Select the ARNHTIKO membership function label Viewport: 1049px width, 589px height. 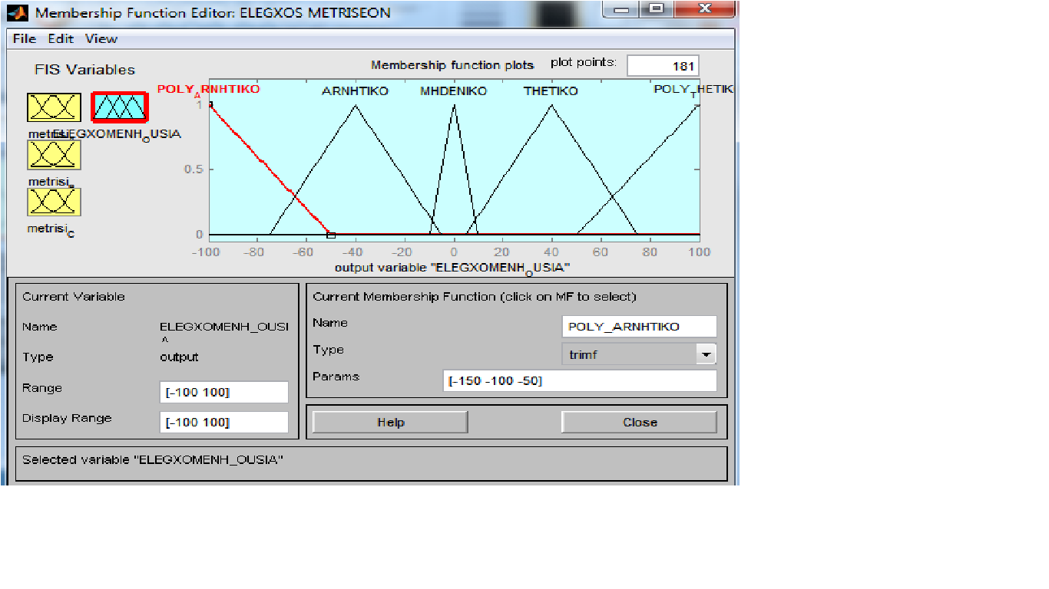355,91
